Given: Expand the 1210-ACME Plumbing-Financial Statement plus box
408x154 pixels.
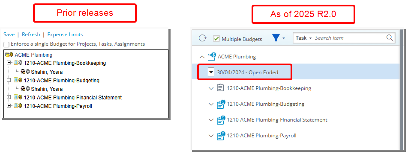Looking at the screenshot, I should coord(9,98).
